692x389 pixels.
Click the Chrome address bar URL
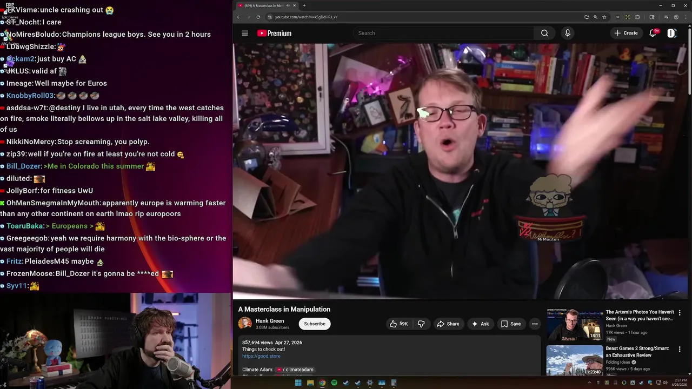(x=306, y=17)
